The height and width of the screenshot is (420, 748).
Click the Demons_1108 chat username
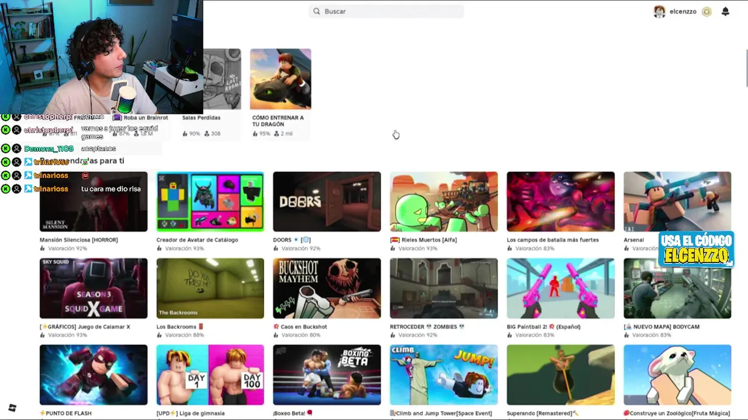tap(49, 149)
